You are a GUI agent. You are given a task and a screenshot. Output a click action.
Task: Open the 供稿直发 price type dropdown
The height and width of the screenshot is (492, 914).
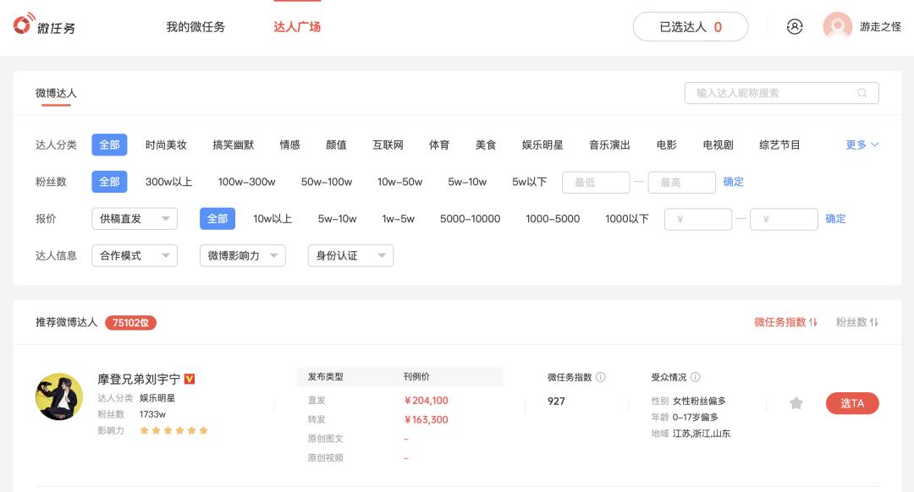134,218
